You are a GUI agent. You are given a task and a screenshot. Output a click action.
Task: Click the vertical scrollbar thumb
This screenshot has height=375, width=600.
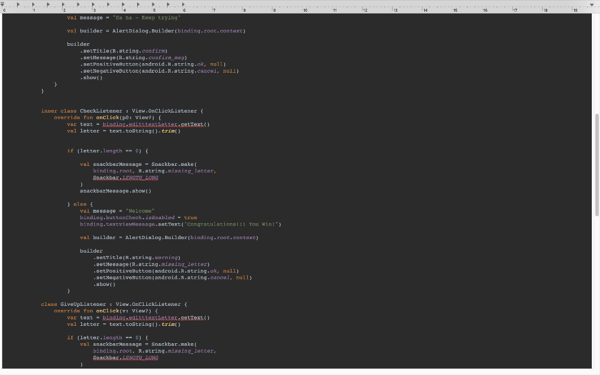pos(596,165)
